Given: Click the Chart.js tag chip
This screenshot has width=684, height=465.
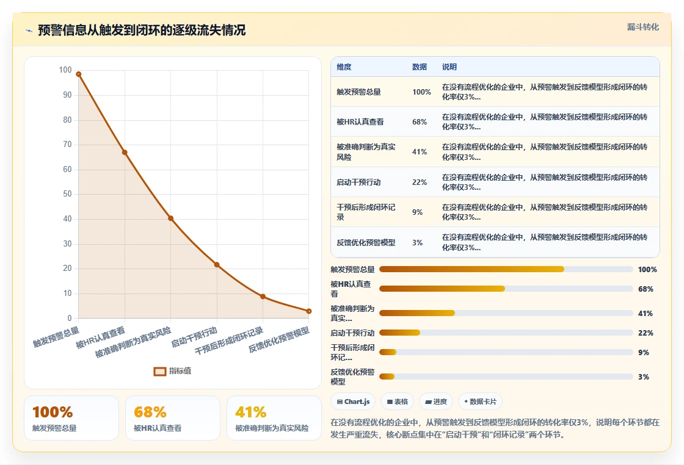Looking at the screenshot, I should tap(354, 402).
